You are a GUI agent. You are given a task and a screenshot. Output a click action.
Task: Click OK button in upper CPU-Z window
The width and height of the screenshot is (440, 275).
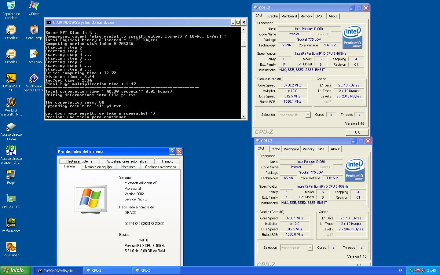point(357,132)
